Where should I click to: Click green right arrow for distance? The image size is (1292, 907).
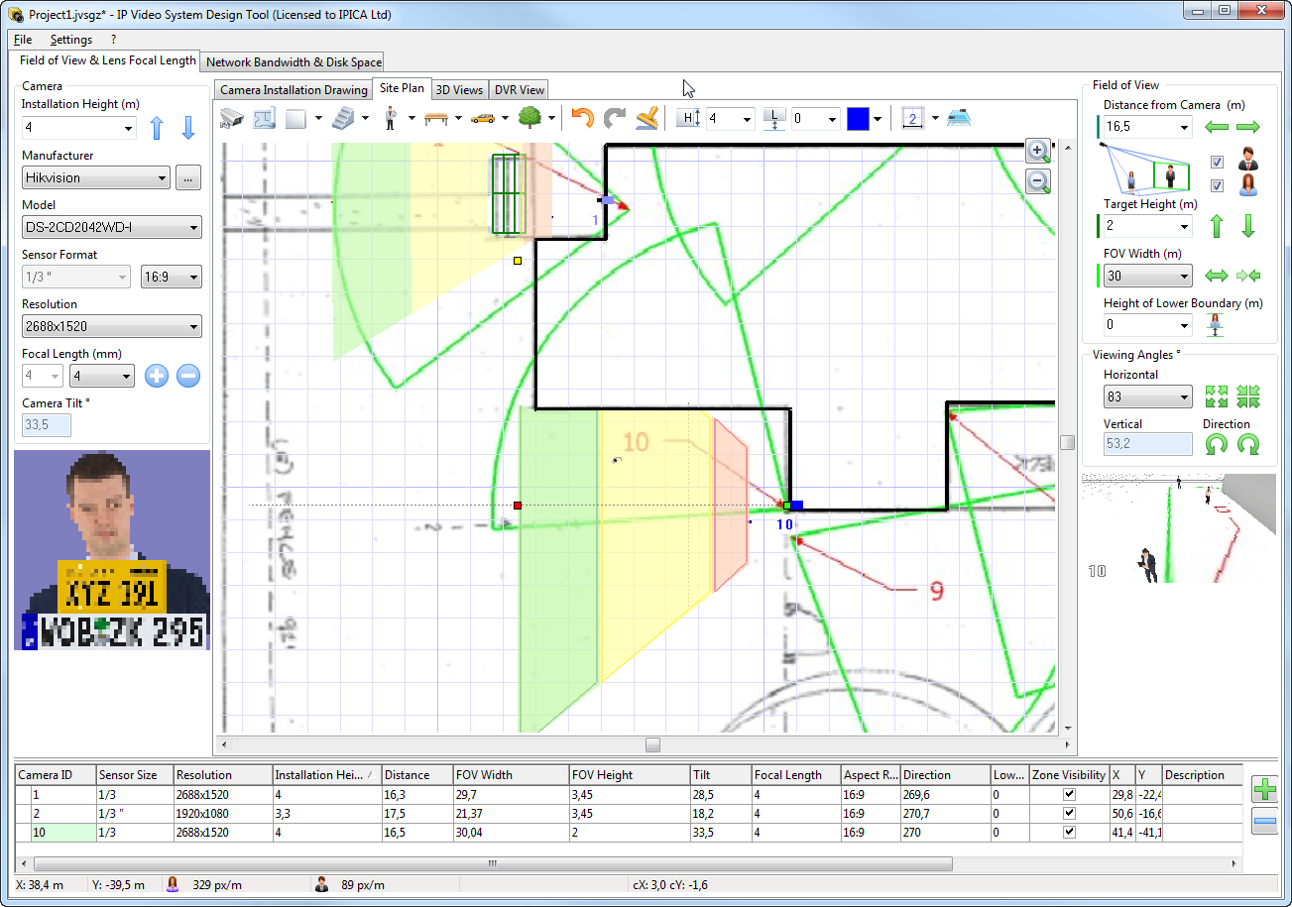[x=1248, y=127]
